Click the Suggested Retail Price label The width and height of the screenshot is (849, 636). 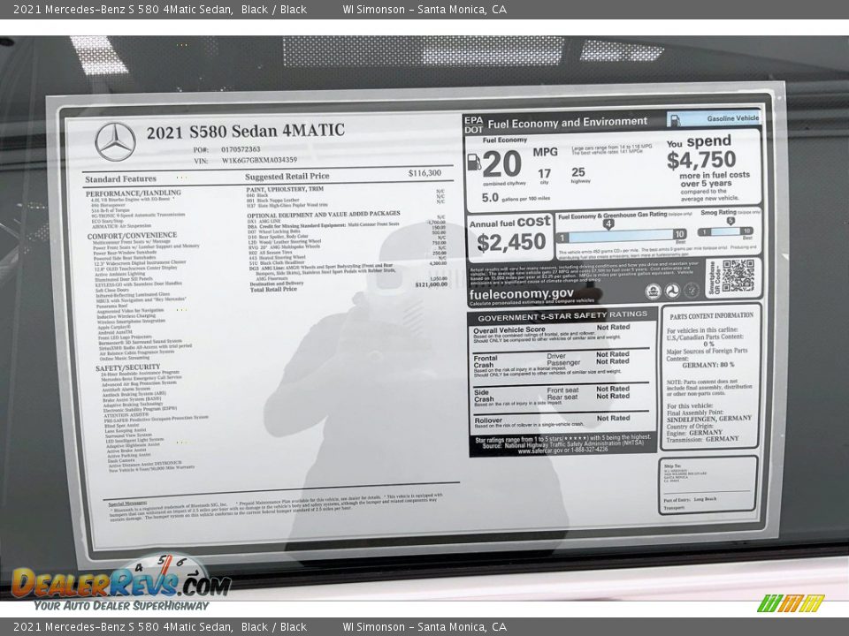(287, 177)
